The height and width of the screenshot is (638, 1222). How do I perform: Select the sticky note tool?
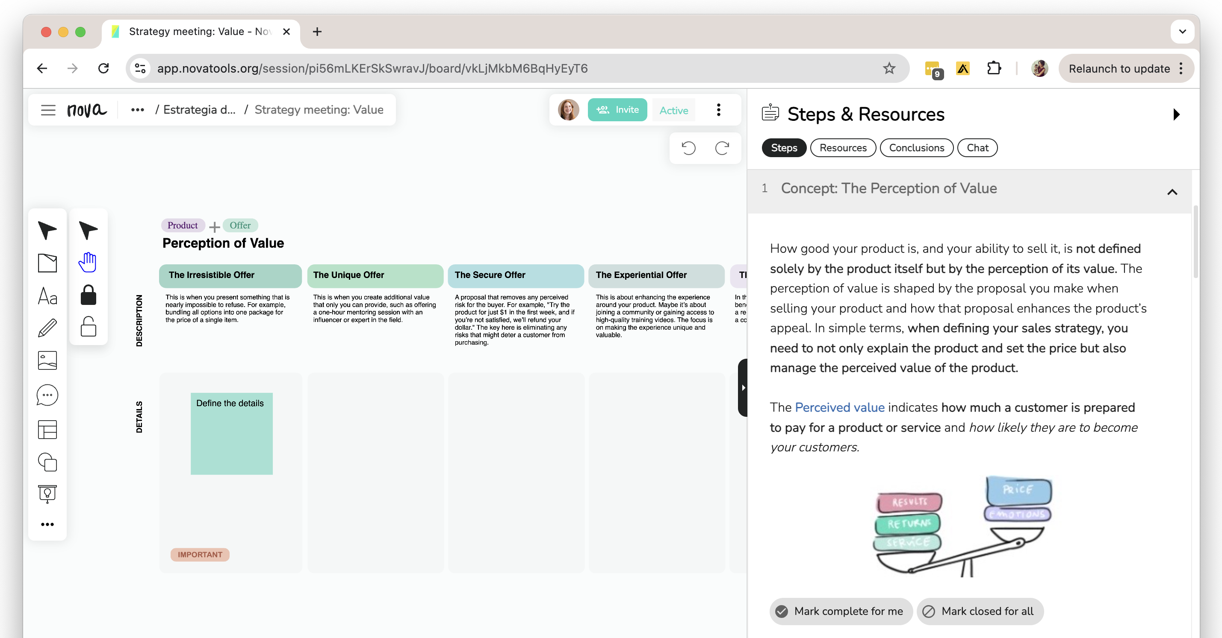47,263
